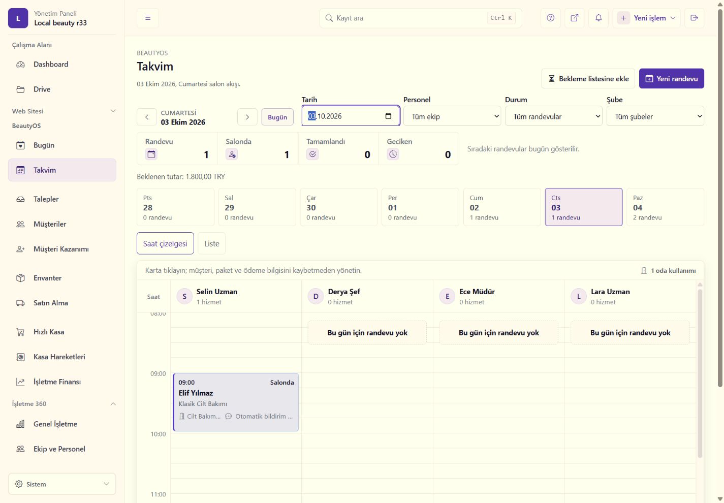
Task: Select Paz 04 day card
Action: tap(665, 207)
